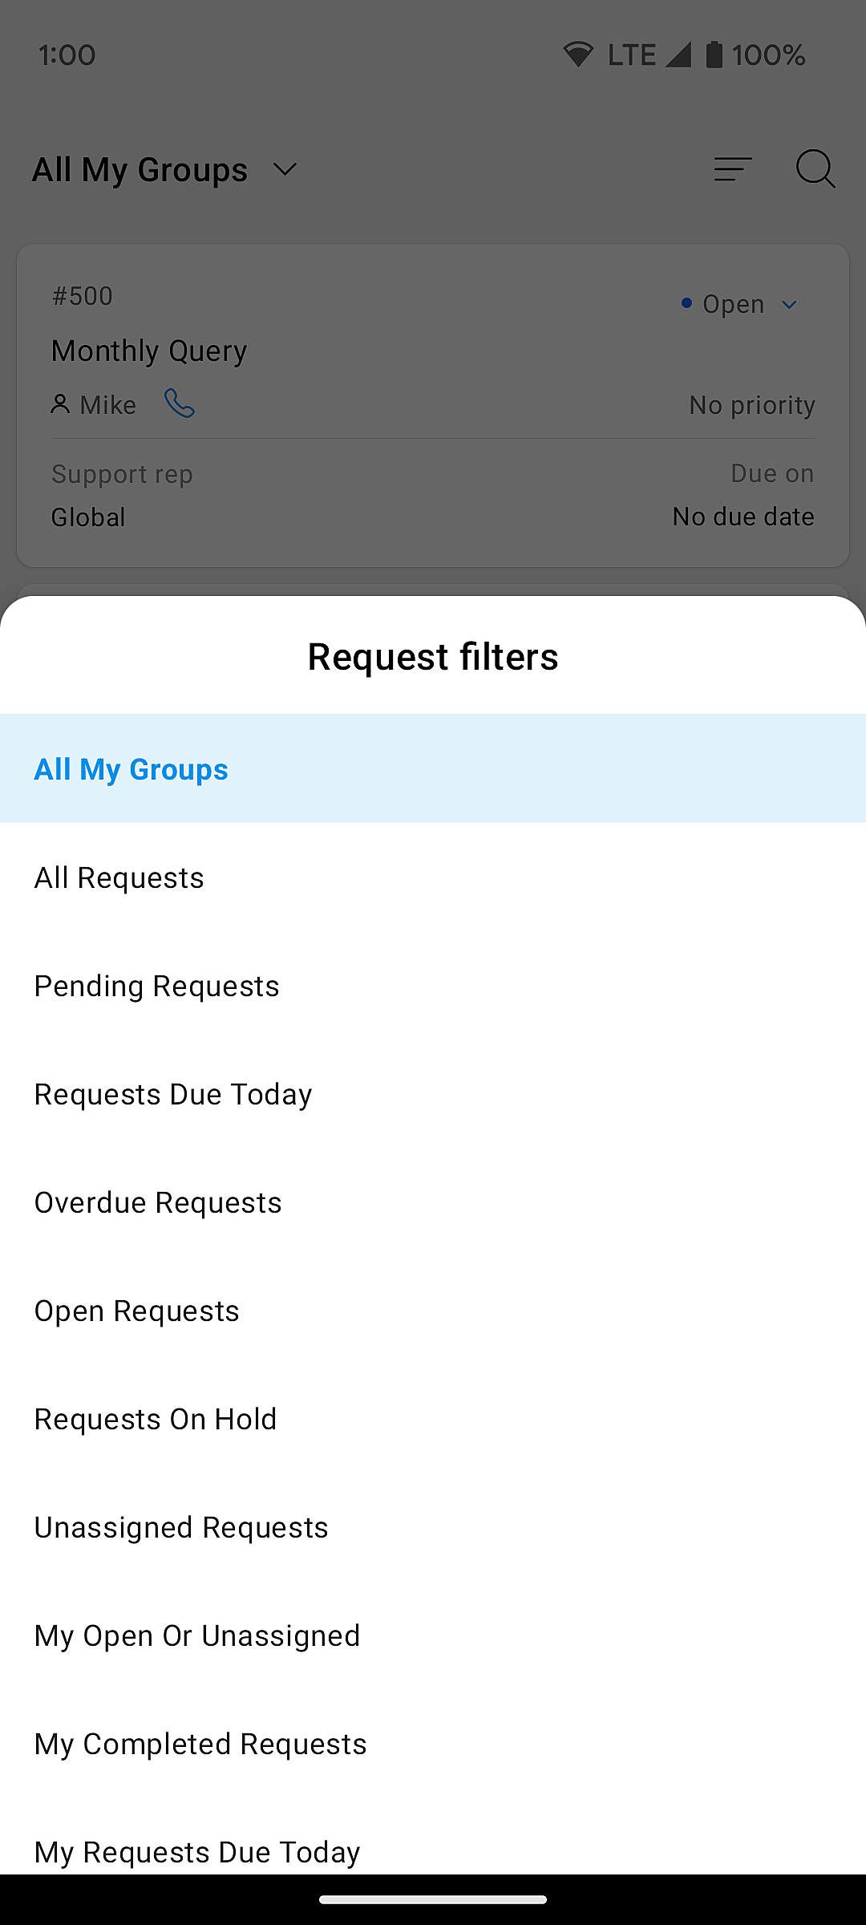This screenshot has height=1925, width=866.
Task: Tap the No priority label on request #500
Action: point(752,405)
